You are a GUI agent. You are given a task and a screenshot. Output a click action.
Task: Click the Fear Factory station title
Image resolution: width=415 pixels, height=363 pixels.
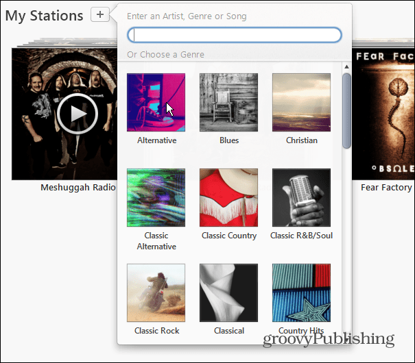[386, 187]
